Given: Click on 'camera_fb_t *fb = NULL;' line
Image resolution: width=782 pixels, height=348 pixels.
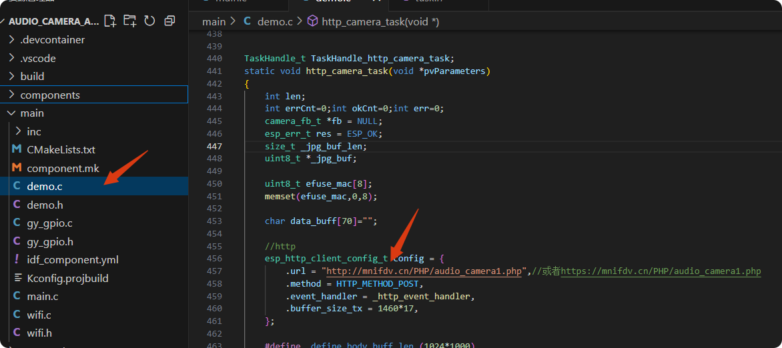Looking at the screenshot, I should 323,121.
